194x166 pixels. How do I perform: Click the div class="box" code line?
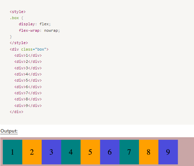point(29,49)
